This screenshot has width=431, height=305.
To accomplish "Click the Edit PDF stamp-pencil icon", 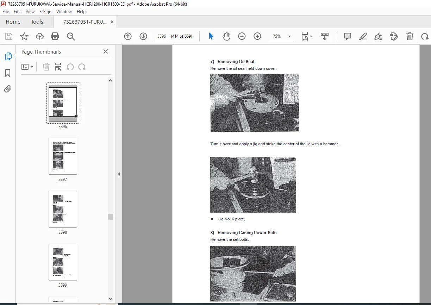I will [x=394, y=36].
